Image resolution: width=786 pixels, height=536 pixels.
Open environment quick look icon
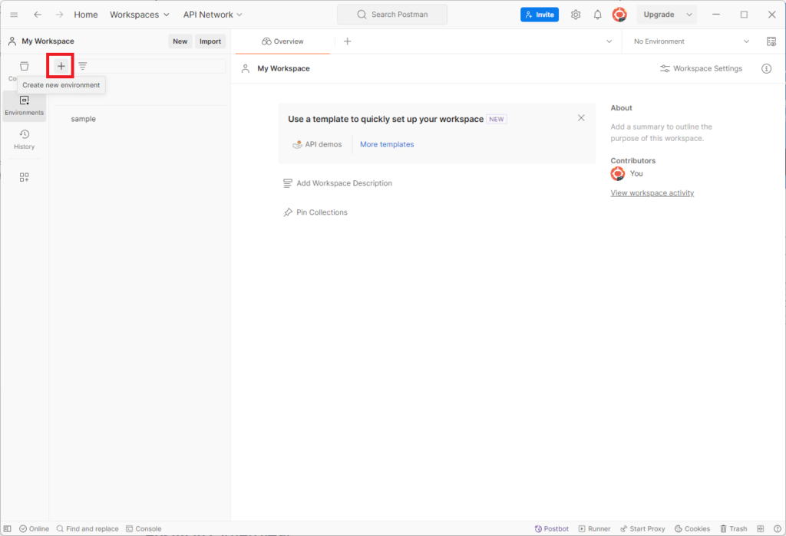click(771, 41)
